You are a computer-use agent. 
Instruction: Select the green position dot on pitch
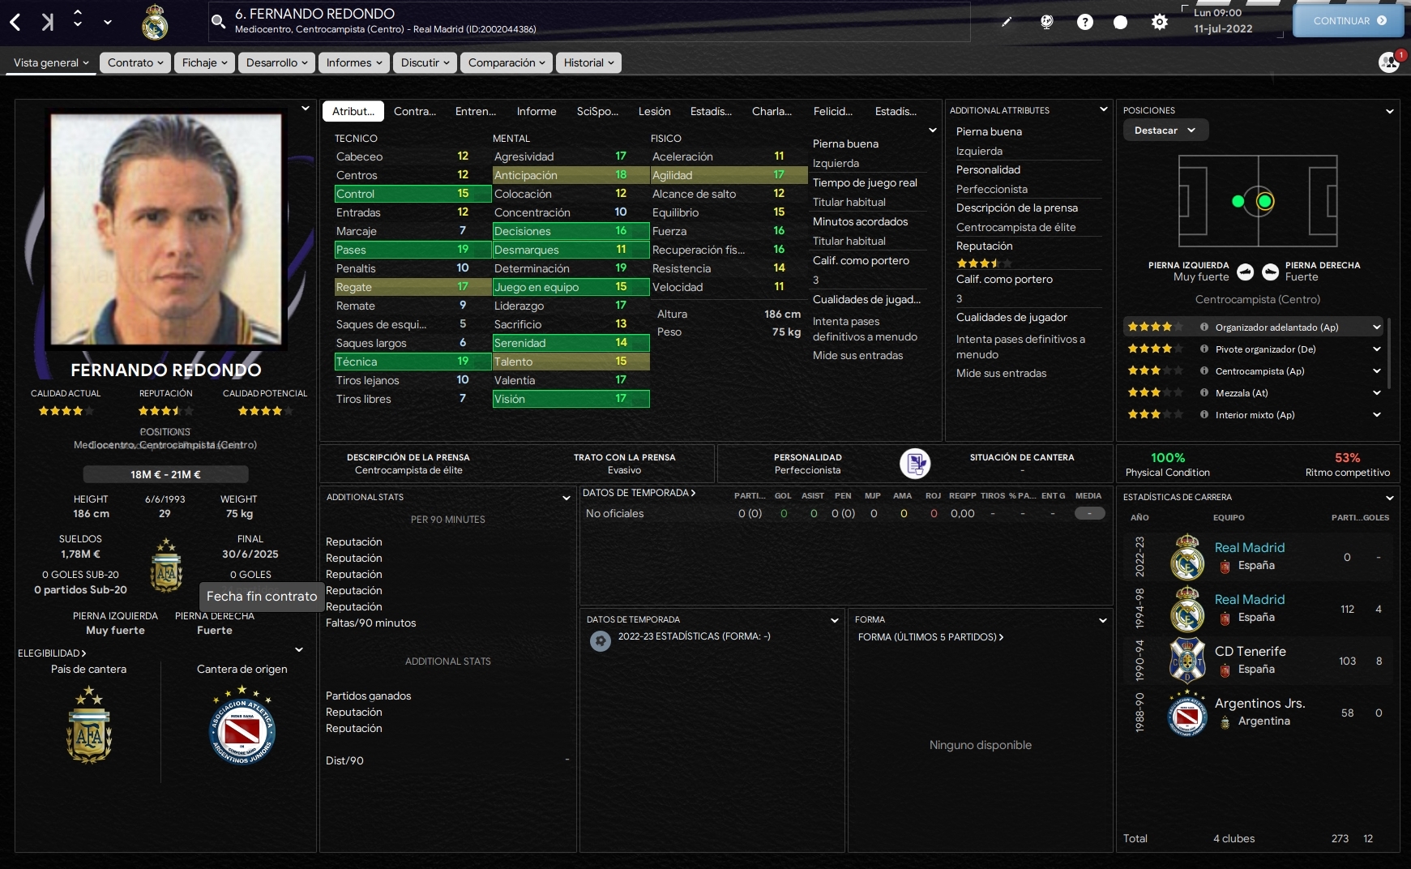[x=1238, y=201]
